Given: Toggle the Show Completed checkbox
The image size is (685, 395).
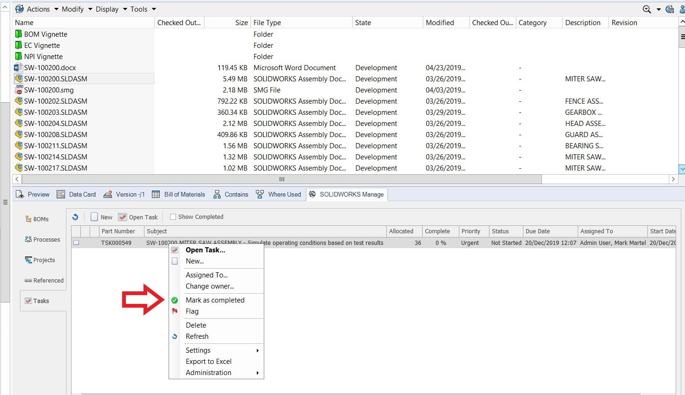Looking at the screenshot, I should pyautogui.click(x=173, y=217).
